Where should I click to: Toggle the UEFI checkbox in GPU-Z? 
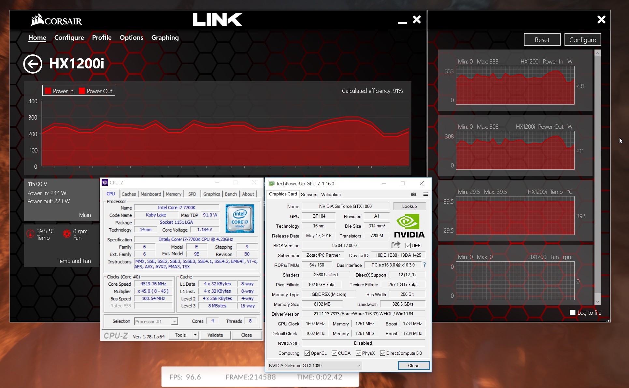pyautogui.click(x=408, y=246)
